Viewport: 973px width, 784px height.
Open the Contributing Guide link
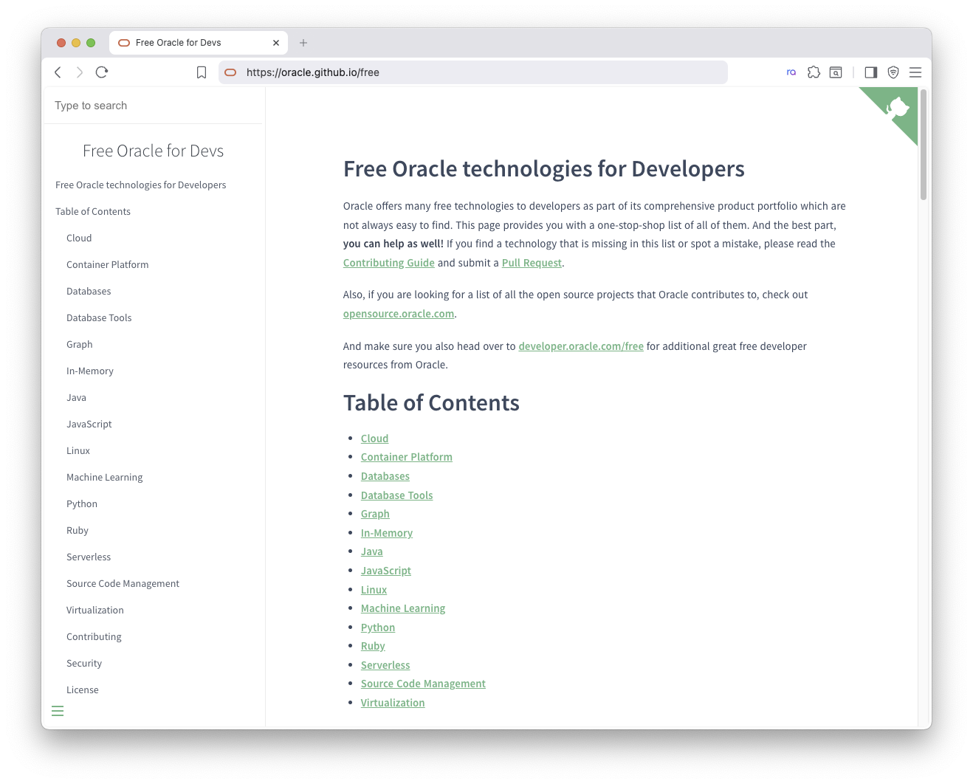(x=388, y=263)
